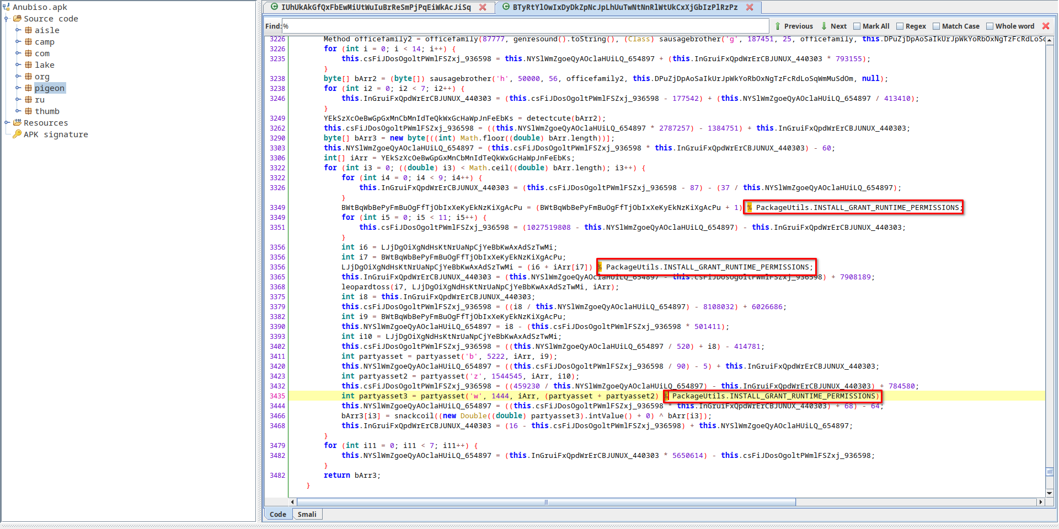Click the ru package icon

[28, 100]
